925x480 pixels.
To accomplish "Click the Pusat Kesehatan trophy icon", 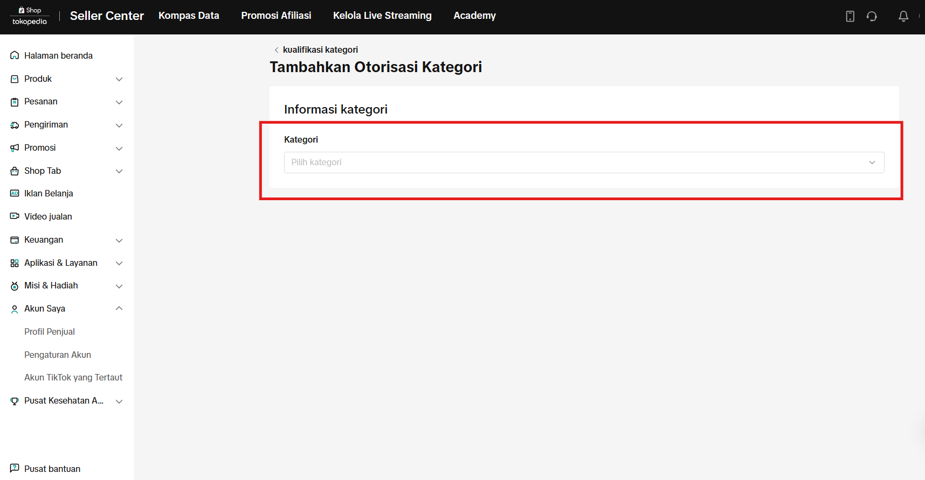I will pyautogui.click(x=15, y=401).
